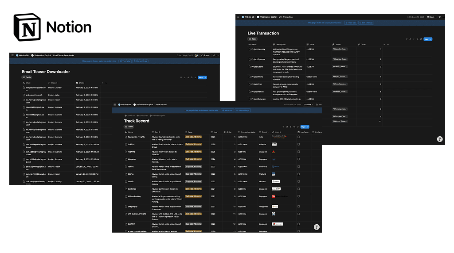Go to Visionnaires Capital breadcrumb in Live Transaction window
The height and width of the screenshot is (253, 454).
tap(266, 17)
